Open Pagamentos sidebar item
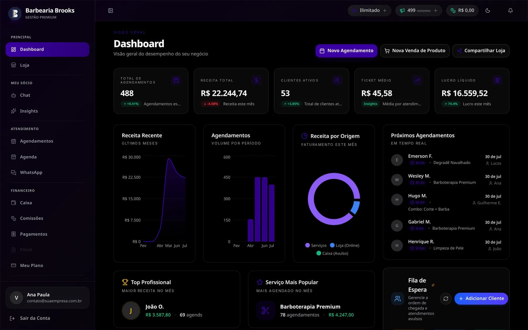This screenshot has height=330, width=528. pyautogui.click(x=48, y=234)
